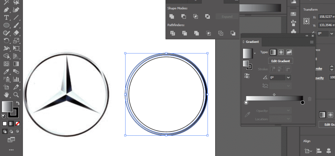
Task: Choose Radial Gradient type
Action: [x=281, y=52]
